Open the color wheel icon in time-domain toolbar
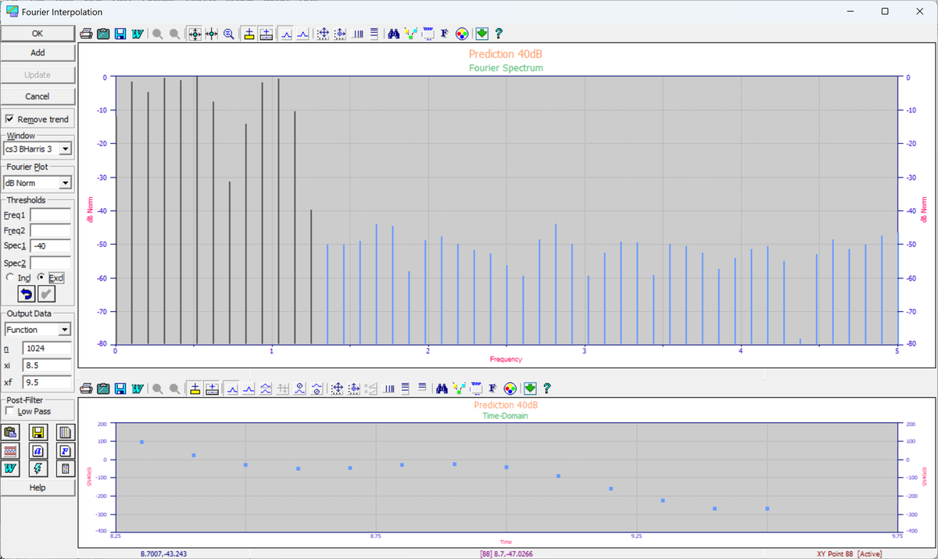 [510, 389]
